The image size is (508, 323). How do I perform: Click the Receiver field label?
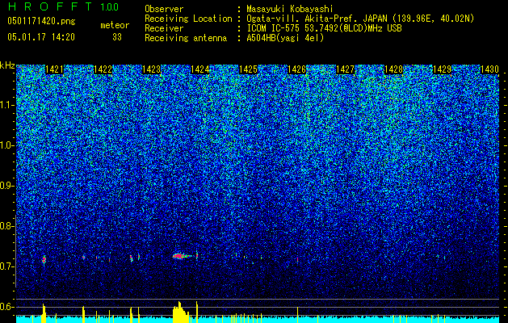[x=164, y=28]
